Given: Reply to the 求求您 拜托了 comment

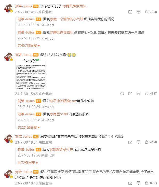Looking at the screenshot, I should [138, 12].
